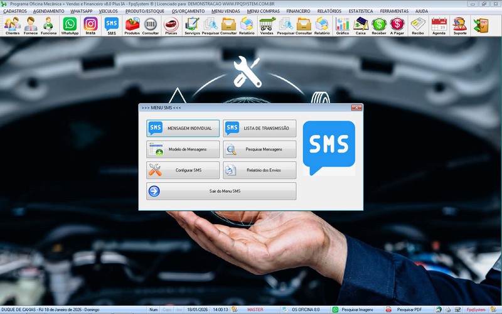Open Configurar SMS settings
The height and width of the screenshot is (314, 502).
[x=183, y=170]
